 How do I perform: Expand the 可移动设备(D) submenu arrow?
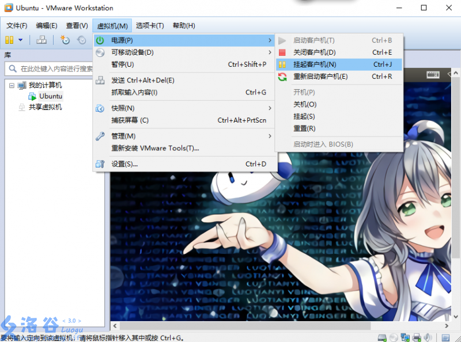[270, 52]
